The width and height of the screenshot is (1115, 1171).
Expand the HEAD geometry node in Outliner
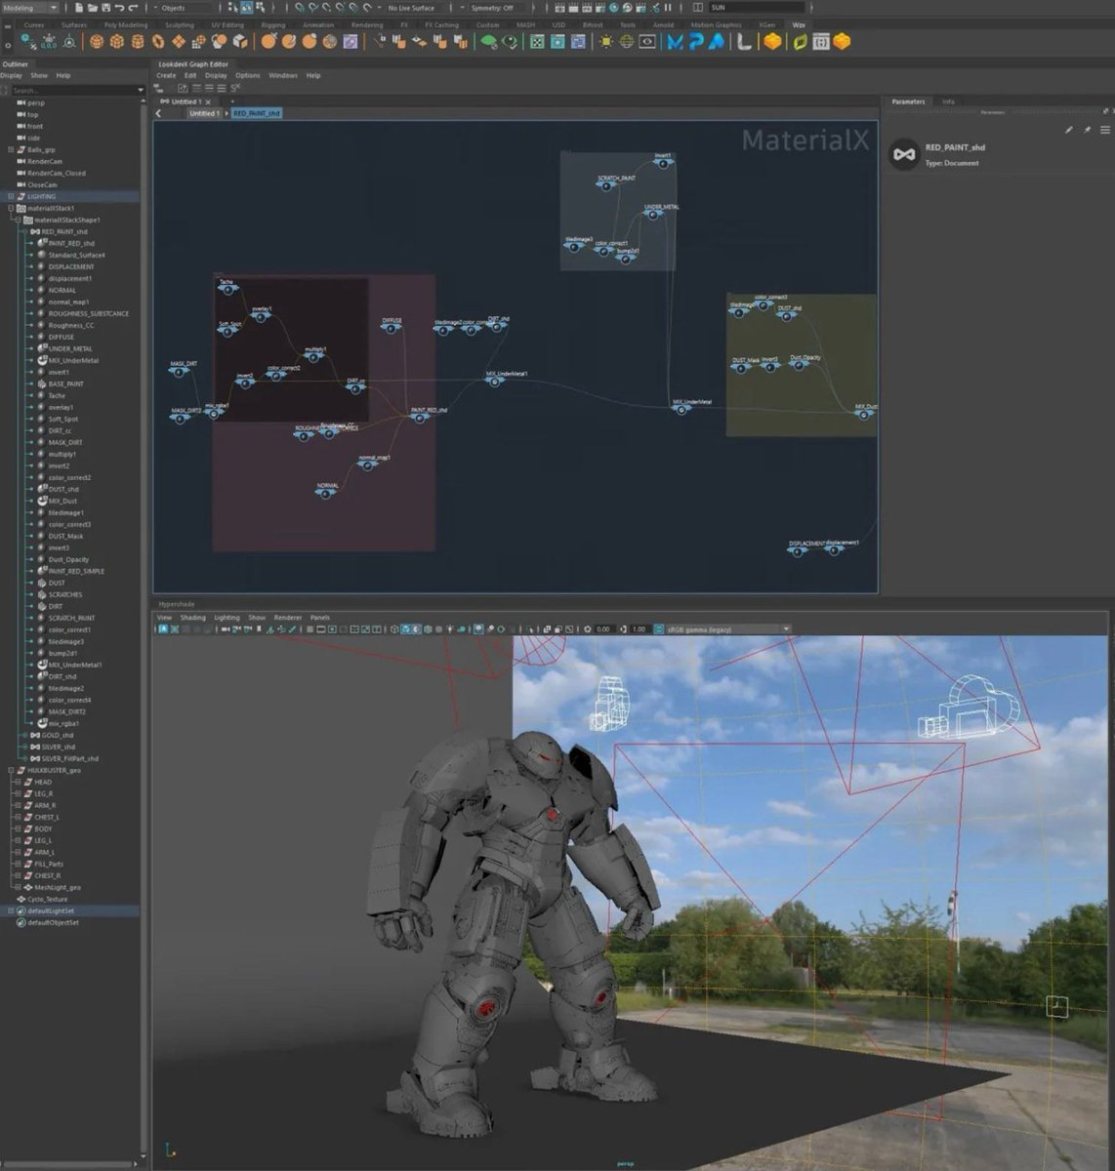point(18,782)
